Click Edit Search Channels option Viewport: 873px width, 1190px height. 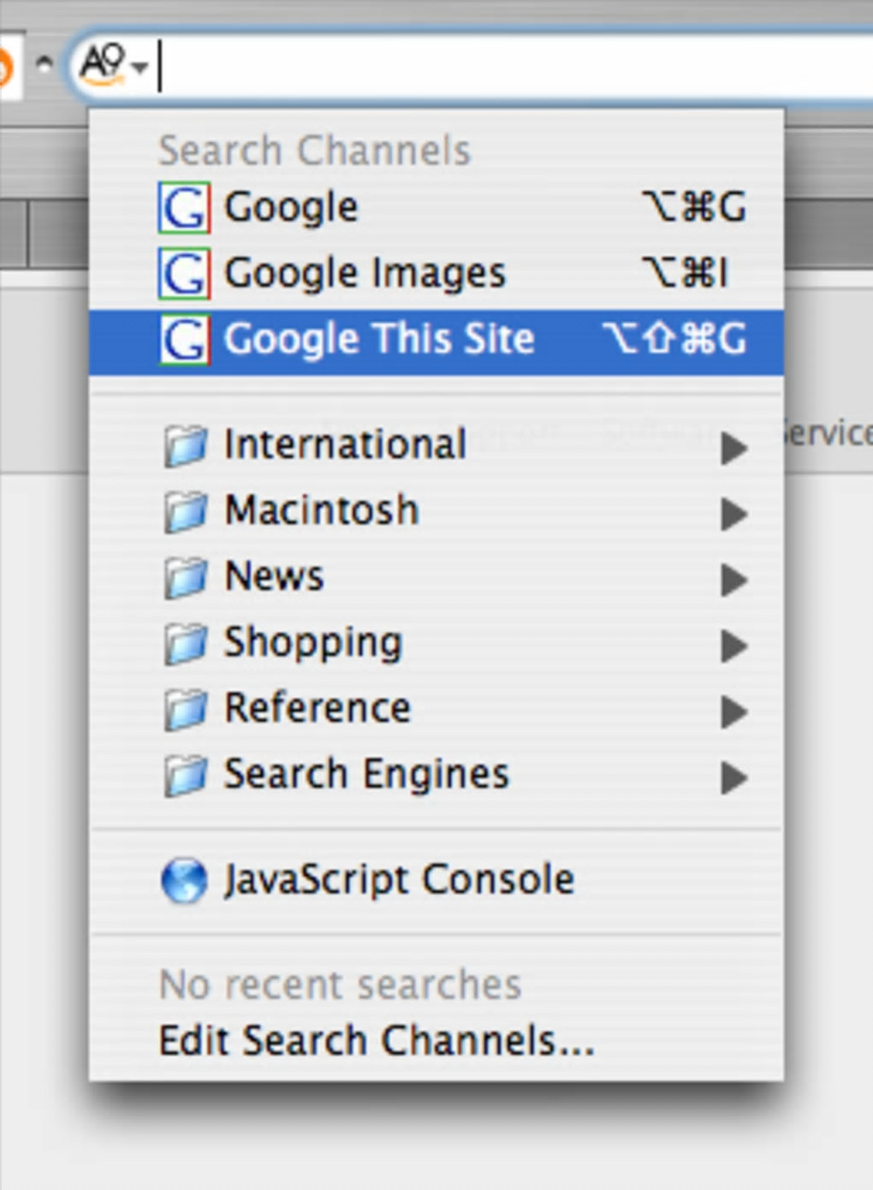coord(377,1041)
